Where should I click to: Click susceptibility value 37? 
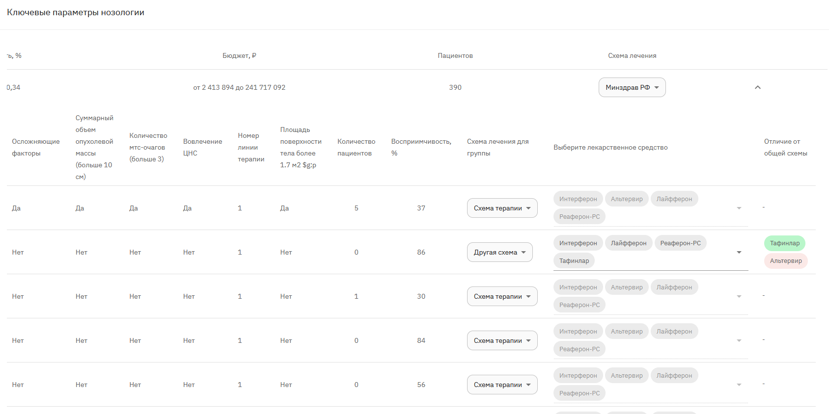pos(421,208)
